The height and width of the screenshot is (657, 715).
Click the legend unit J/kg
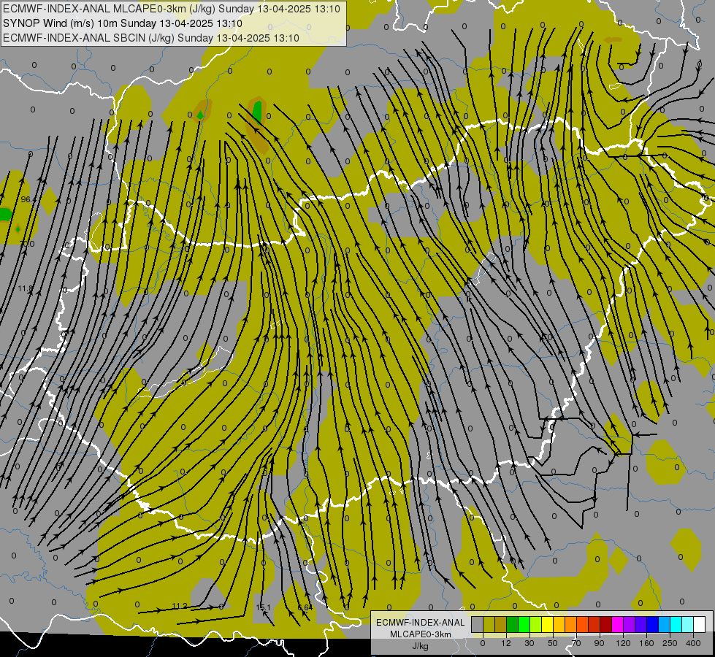pos(421,646)
